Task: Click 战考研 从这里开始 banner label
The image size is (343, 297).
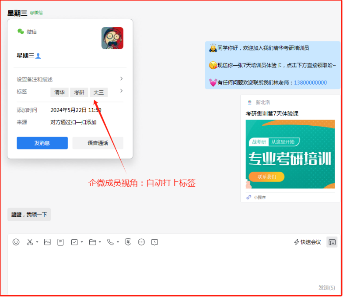Action: 274,142
